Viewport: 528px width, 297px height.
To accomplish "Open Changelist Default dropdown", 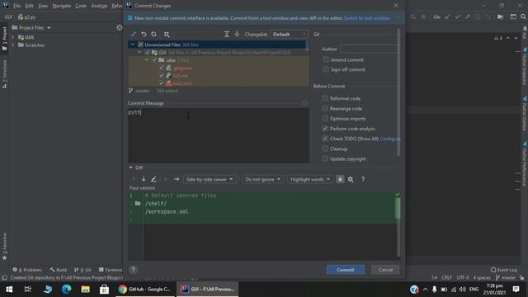I will [290, 35].
